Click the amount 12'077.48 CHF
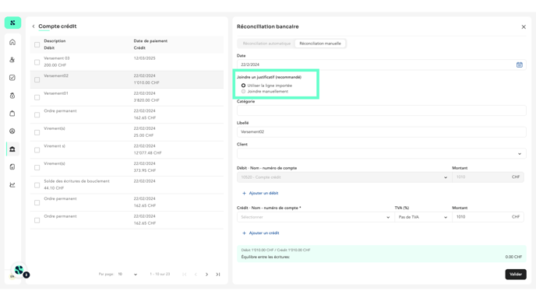The height and width of the screenshot is (301, 536). tap(148, 153)
